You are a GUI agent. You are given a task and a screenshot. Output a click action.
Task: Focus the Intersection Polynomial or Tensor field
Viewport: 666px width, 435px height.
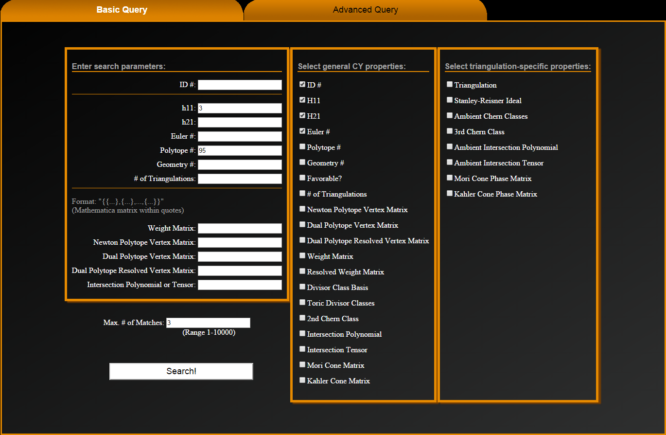[x=240, y=285]
